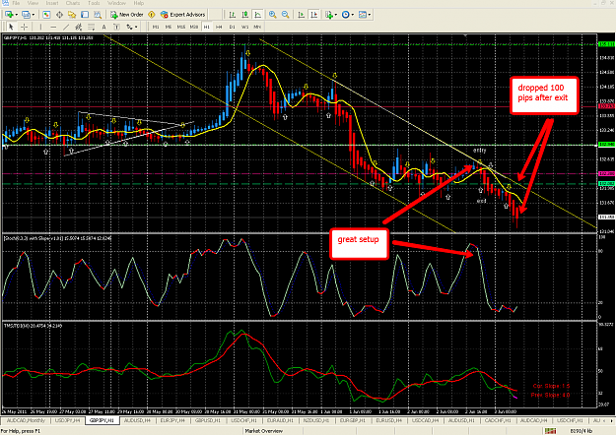Open the Profiles icon
Image resolution: width=616 pixels, height=435 pixels.
coord(26,15)
